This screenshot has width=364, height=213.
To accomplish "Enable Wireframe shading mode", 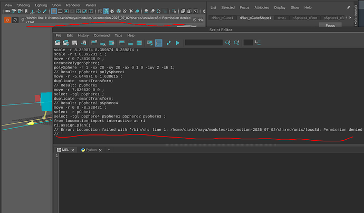I will (100, 11).
